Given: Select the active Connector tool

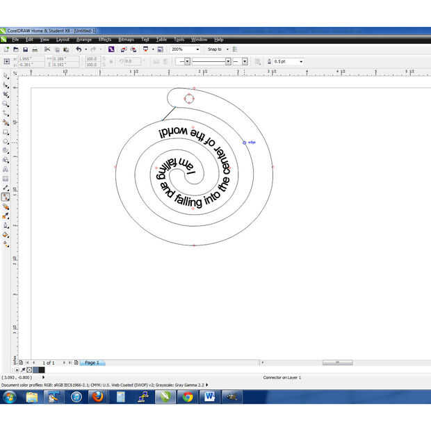Looking at the screenshot, I should coord(6,197).
